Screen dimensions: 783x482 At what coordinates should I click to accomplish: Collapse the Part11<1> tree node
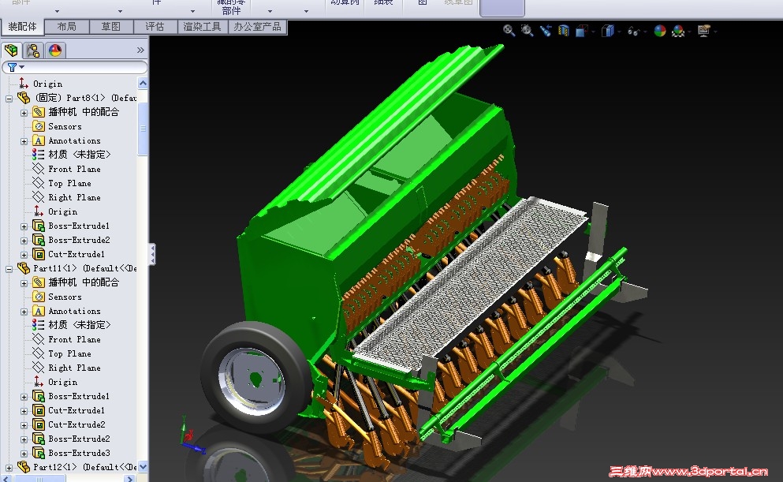point(9,269)
